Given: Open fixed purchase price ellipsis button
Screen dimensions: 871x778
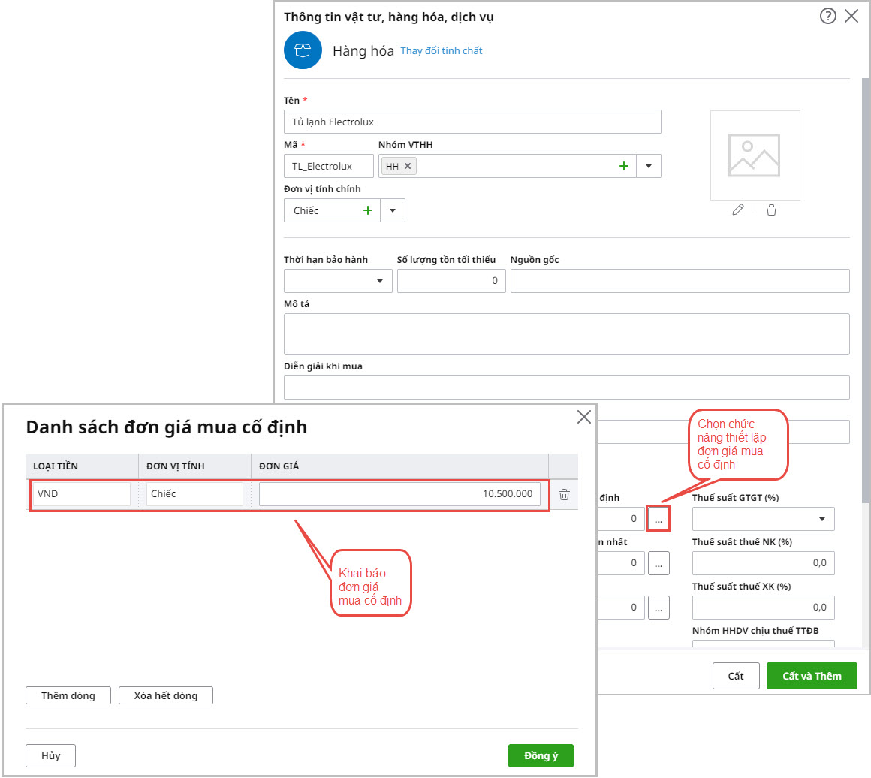Looking at the screenshot, I should (658, 519).
